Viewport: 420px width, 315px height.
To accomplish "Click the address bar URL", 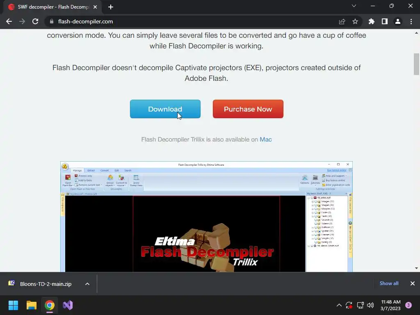I will (85, 21).
